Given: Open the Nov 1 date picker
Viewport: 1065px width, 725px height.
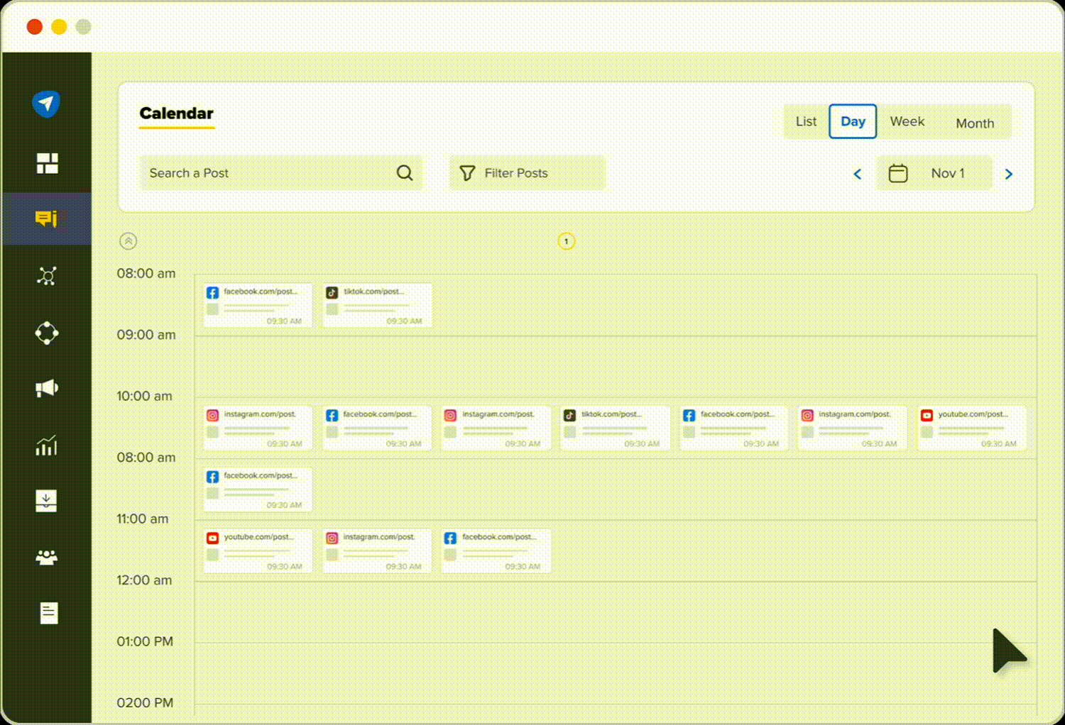Looking at the screenshot, I should [x=934, y=174].
